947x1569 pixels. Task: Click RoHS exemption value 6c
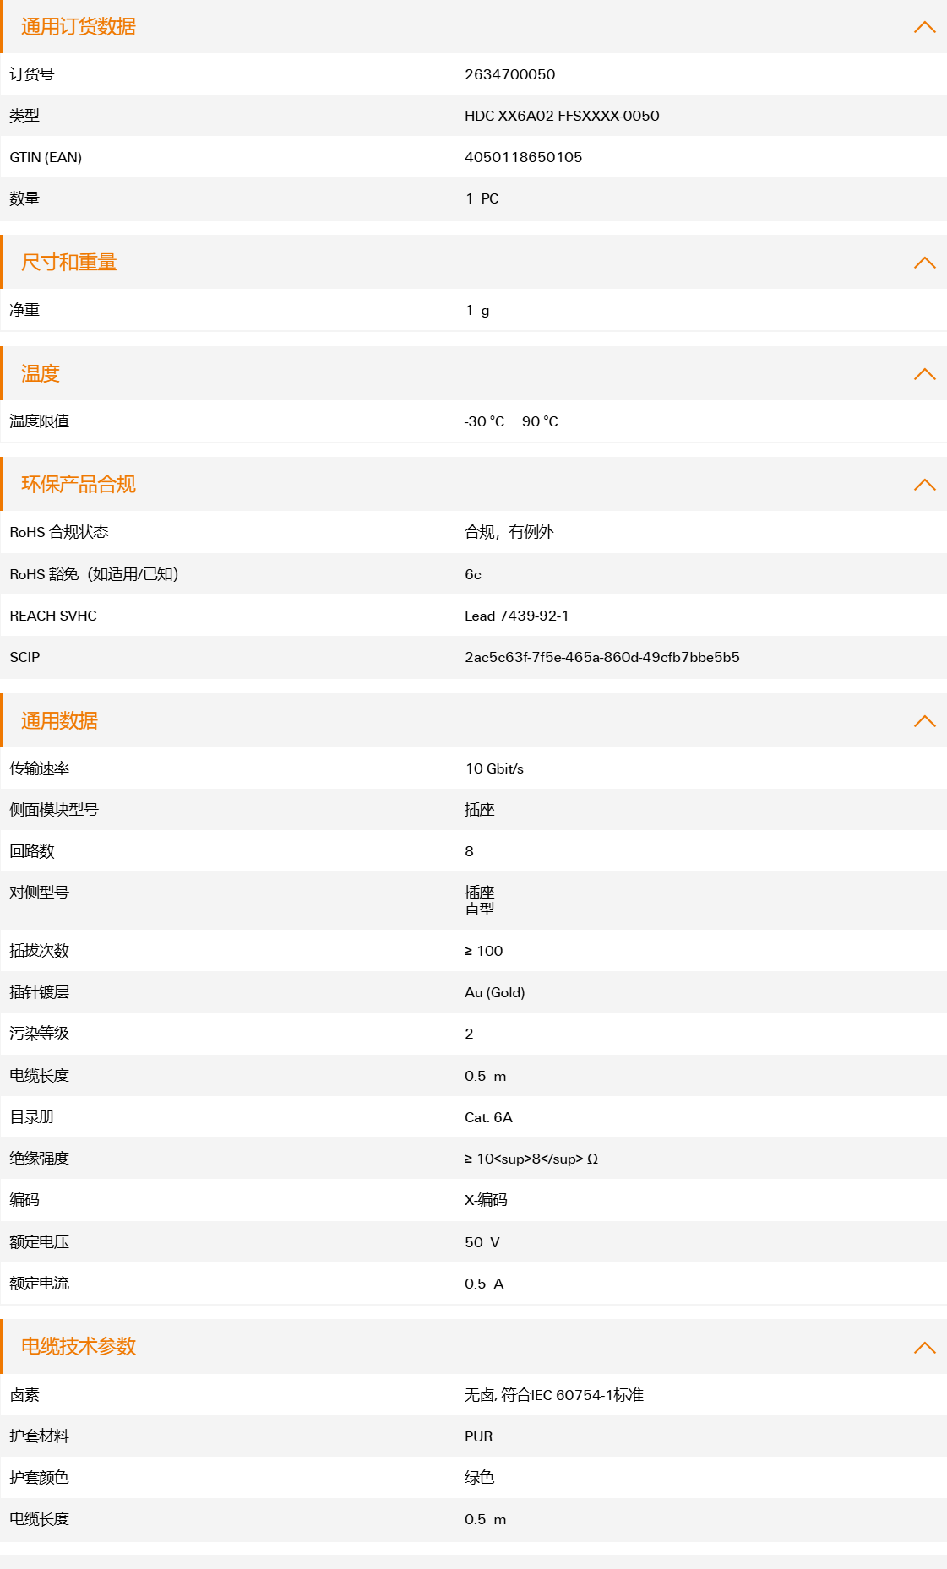pyautogui.click(x=473, y=574)
